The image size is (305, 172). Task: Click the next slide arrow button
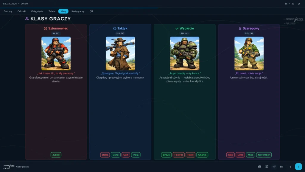[x=298, y=167]
